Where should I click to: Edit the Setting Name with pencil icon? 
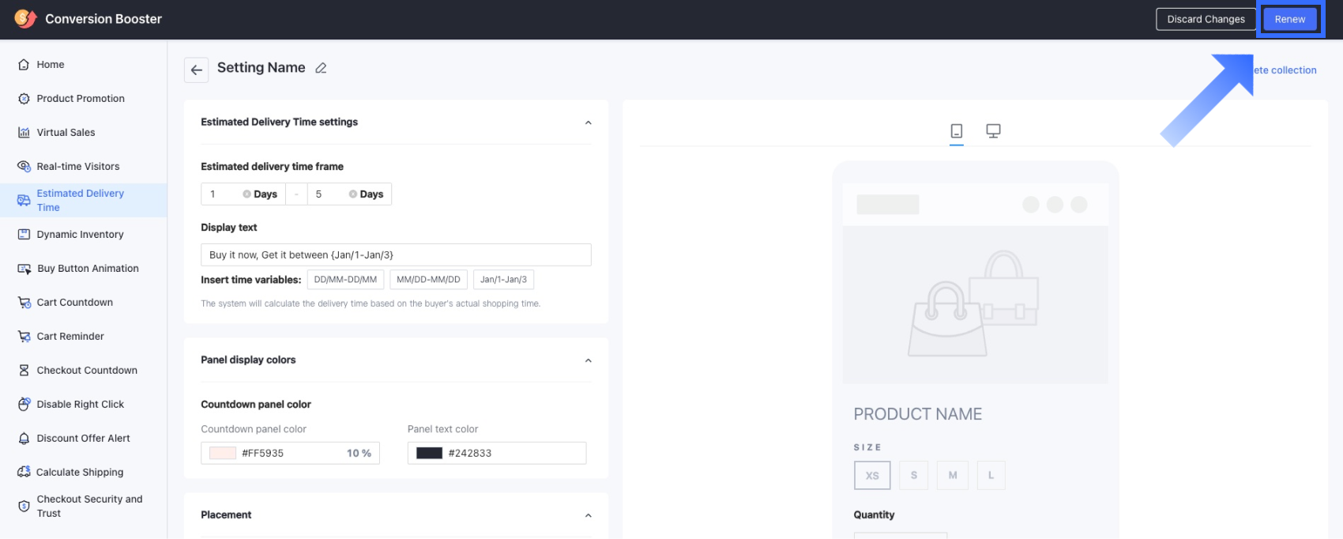click(321, 68)
